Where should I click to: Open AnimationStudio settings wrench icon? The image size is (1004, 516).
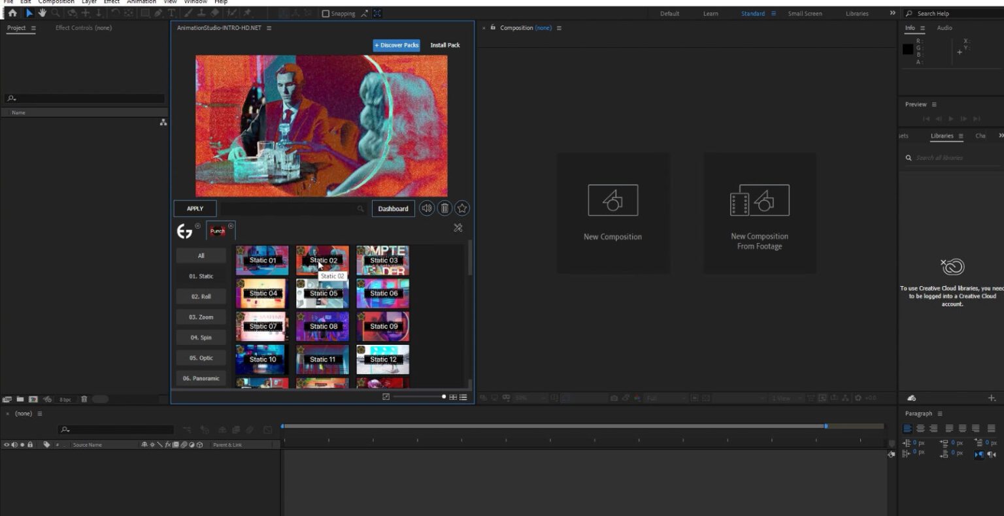click(458, 228)
